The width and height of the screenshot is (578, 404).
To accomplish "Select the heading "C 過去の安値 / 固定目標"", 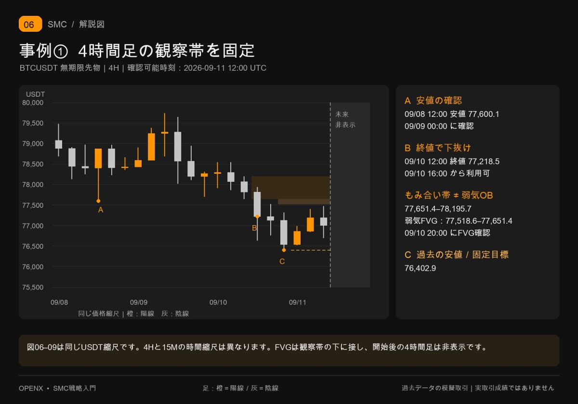I will [457, 254].
